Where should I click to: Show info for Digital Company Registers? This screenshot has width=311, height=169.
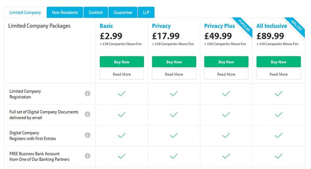click(x=87, y=135)
